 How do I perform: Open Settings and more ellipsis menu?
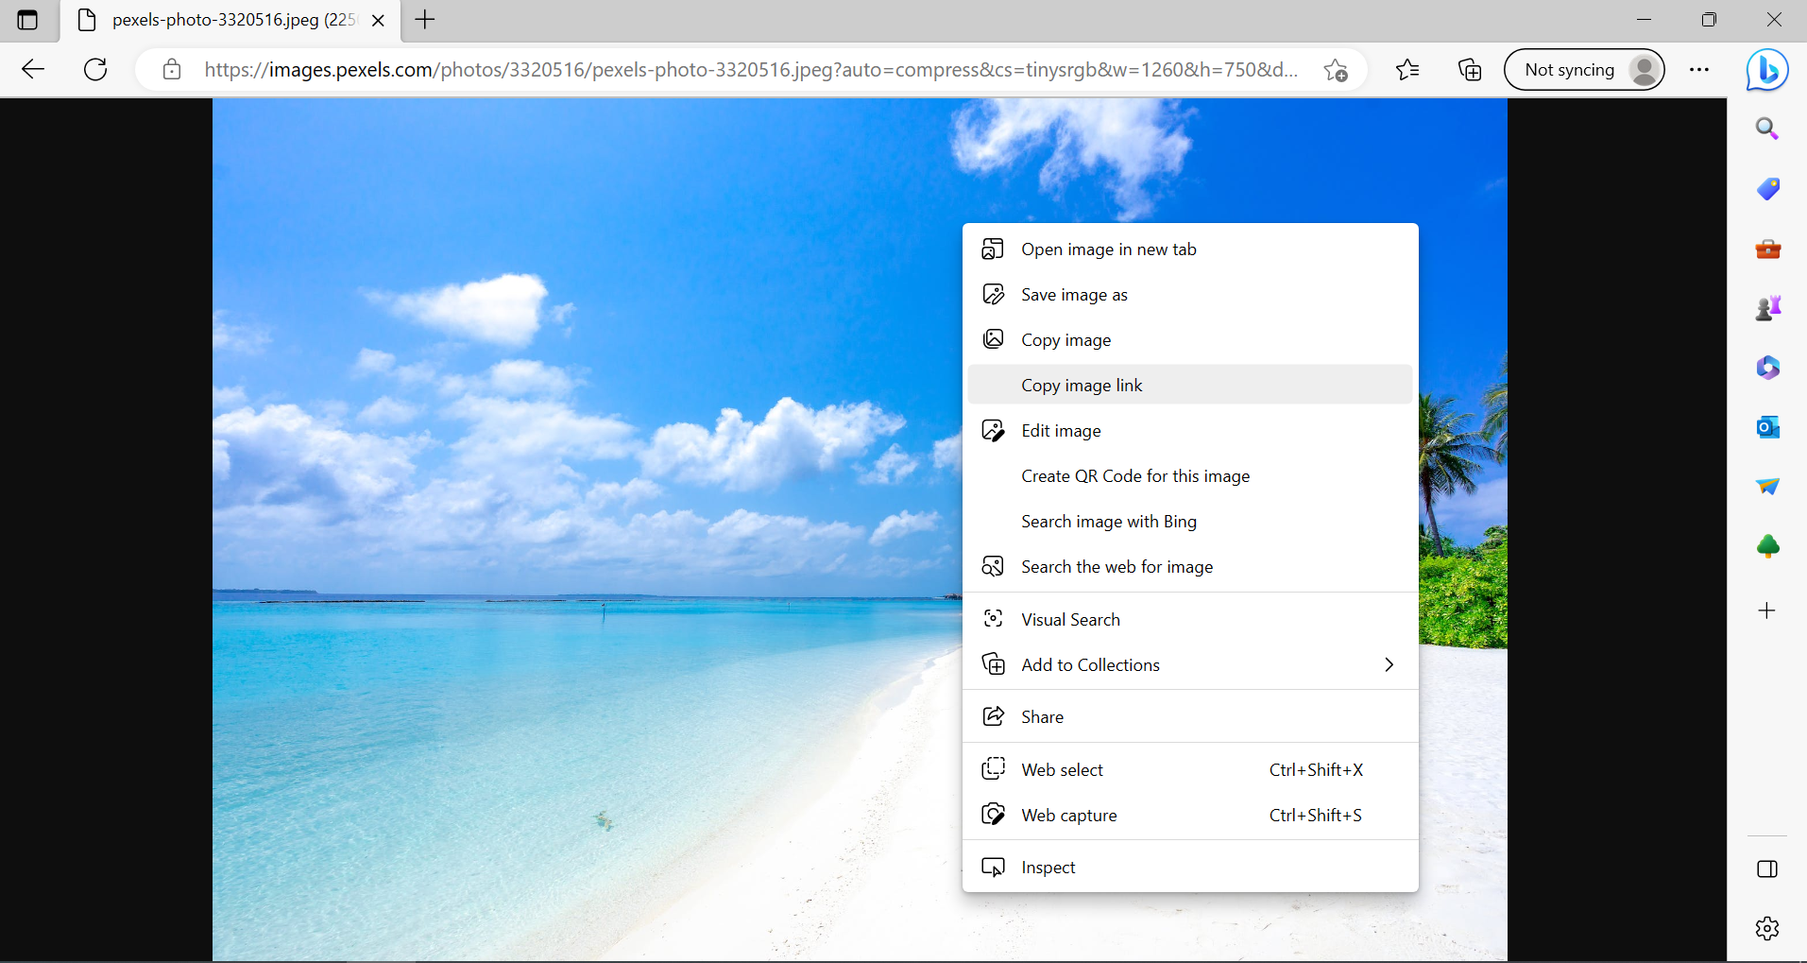[x=1698, y=70]
